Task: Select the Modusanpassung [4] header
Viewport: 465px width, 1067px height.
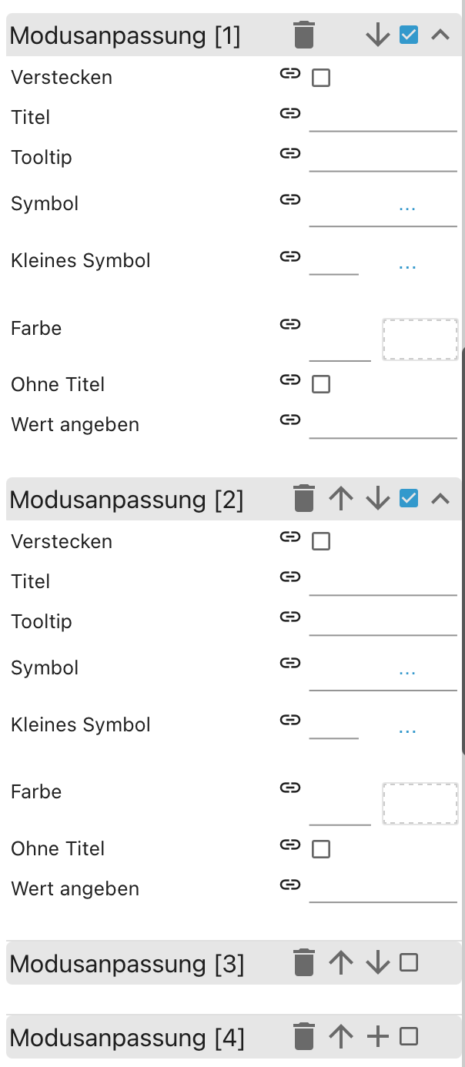Action: pos(127,1039)
